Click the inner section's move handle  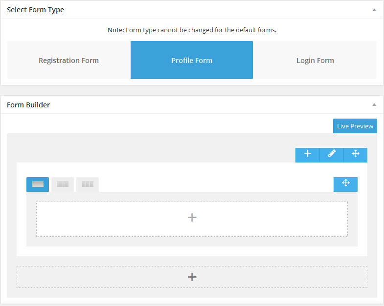[x=346, y=183]
